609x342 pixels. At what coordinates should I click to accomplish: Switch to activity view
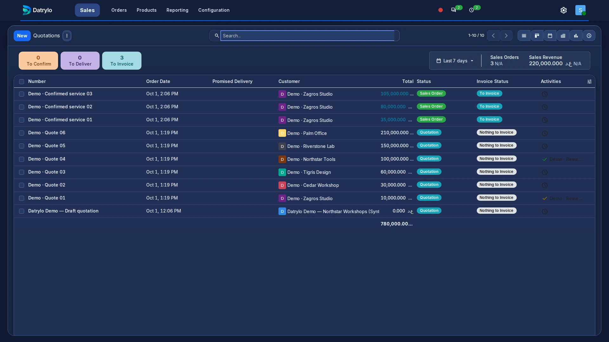click(x=589, y=36)
